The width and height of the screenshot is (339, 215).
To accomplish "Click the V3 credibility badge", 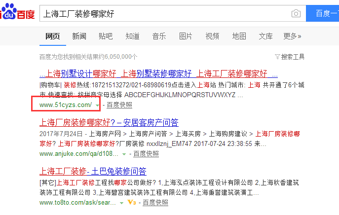I will 132,203.
